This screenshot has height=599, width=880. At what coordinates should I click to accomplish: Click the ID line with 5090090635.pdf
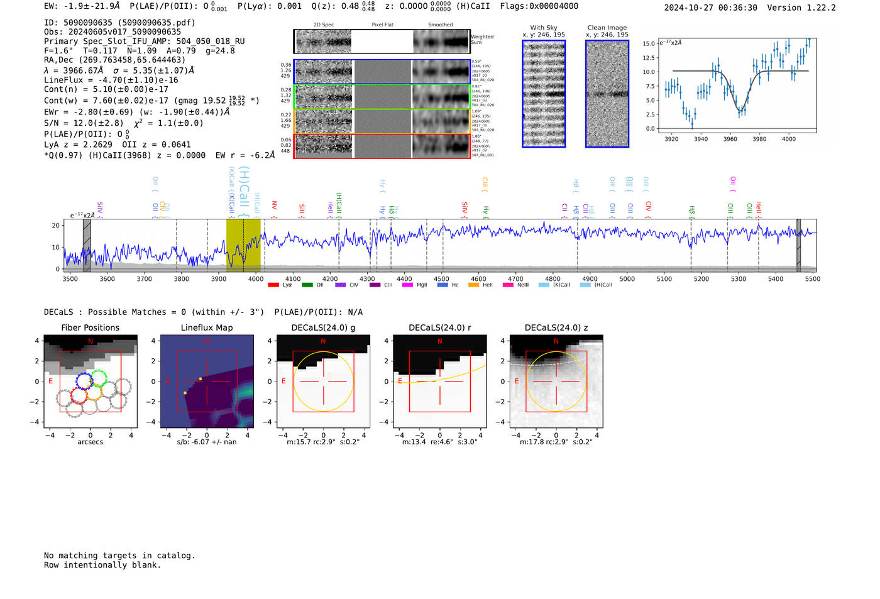click(119, 23)
